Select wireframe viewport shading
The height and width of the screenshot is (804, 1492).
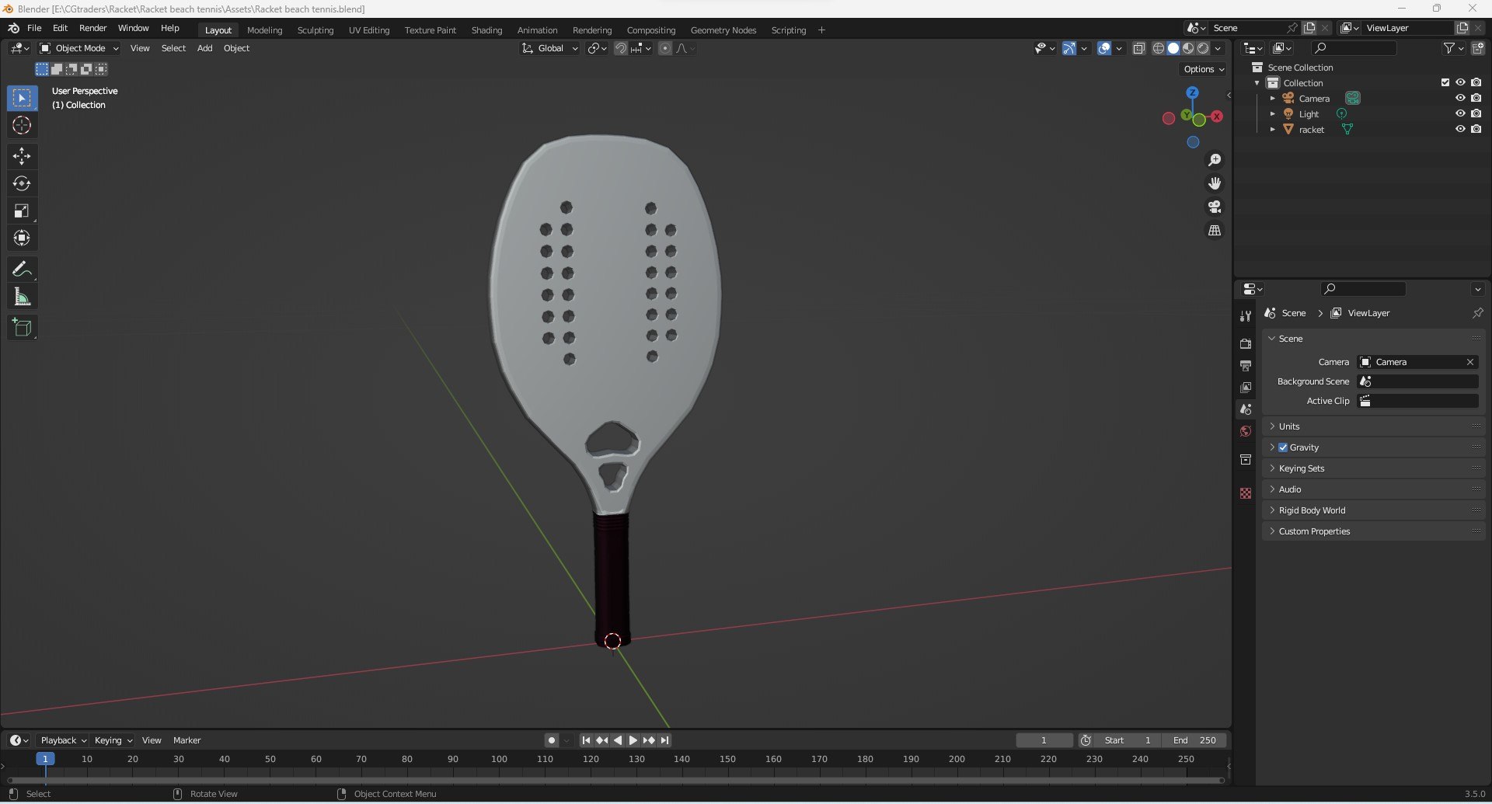click(x=1158, y=48)
